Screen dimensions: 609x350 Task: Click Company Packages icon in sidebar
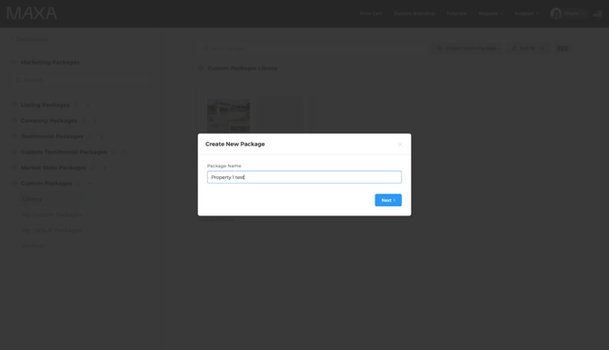pyautogui.click(x=14, y=121)
